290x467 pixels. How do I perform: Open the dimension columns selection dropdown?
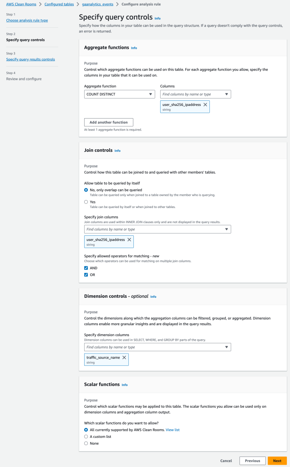tap(157, 347)
